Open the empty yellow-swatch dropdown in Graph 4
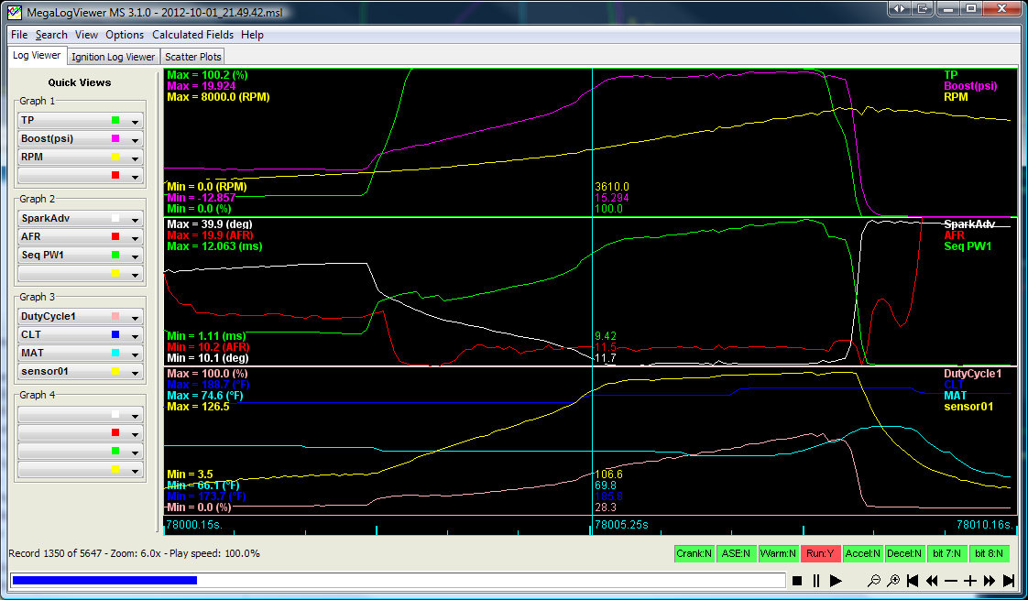 click(80, 470)
